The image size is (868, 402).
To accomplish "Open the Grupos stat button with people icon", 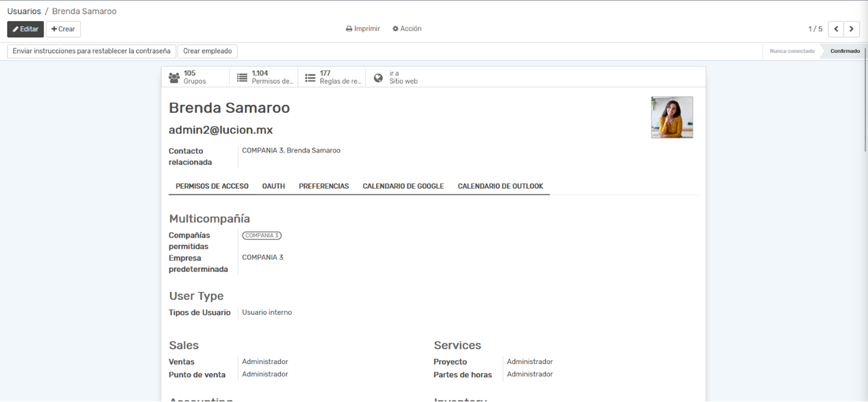I will 174,77.
